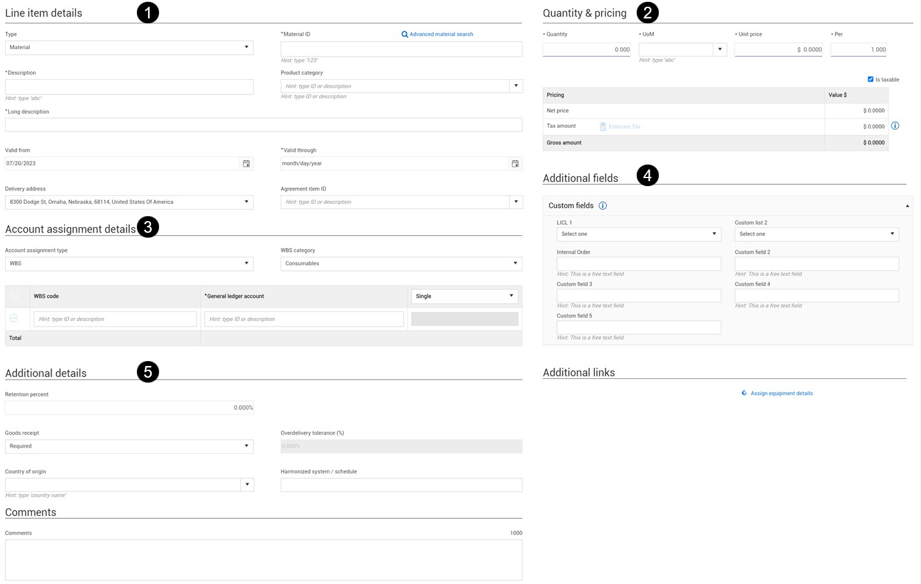This screenshot has width=921, height=584.
Task: Collapse the Custom fields section
Action: (x=907, y=206)
